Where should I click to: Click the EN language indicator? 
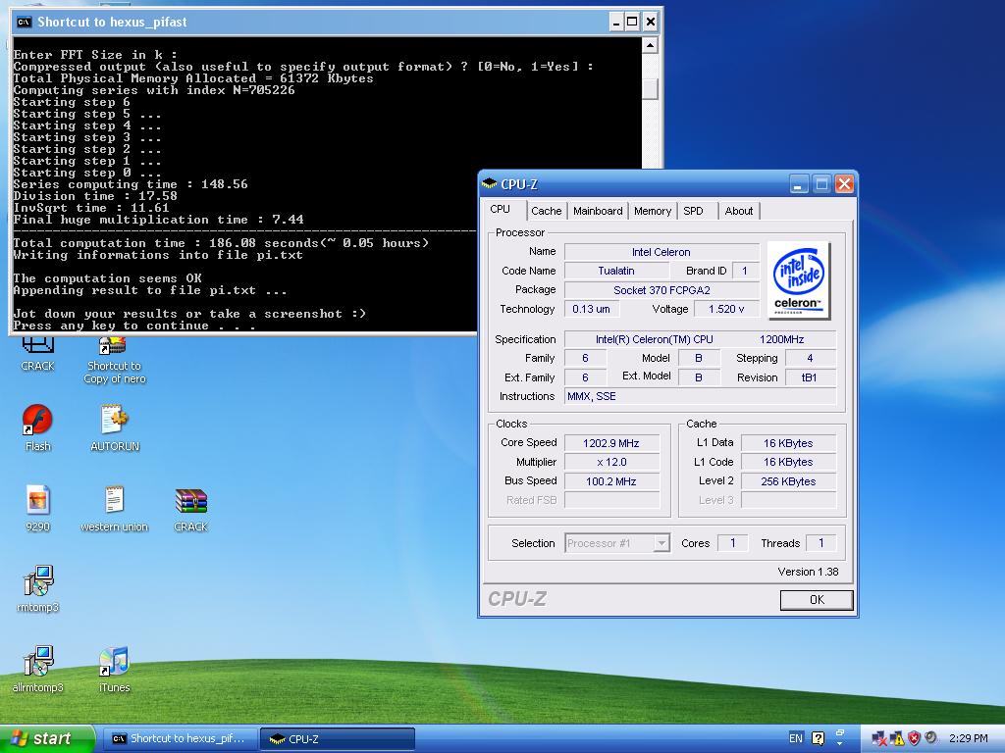(x=795, y=738)
